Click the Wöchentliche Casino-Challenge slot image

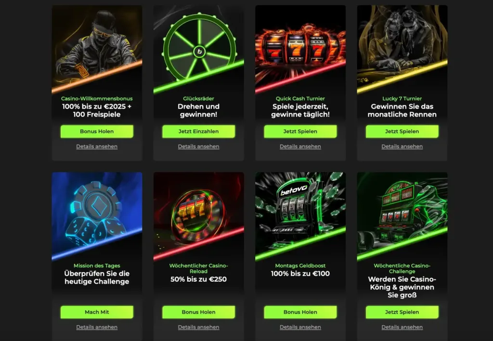[x=402, y=216]
